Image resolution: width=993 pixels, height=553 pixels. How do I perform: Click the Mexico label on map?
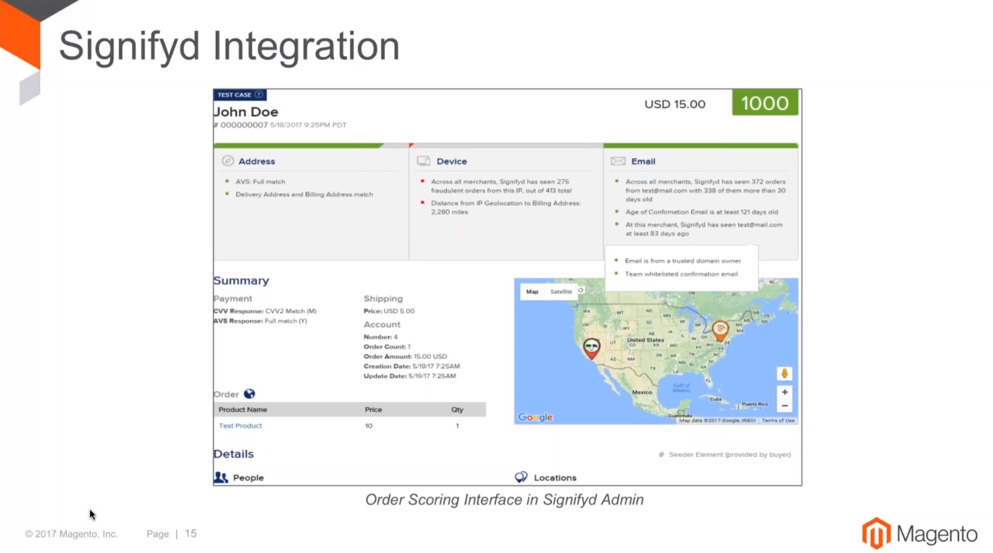coord(642,392)
